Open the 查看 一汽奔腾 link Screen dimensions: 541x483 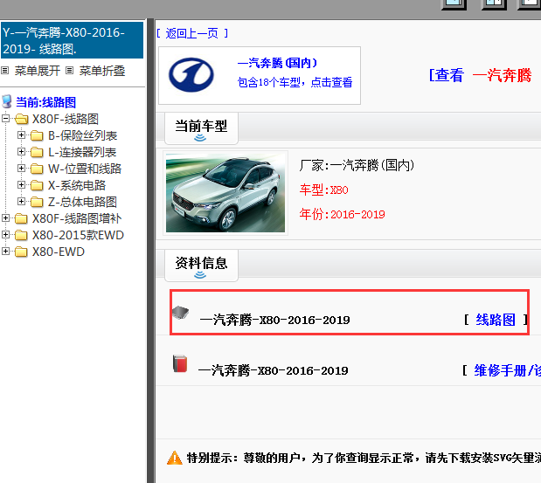click(480, 75)
